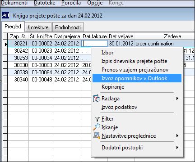195x162 pixels.
Task: Expand the Nastavitve preglednice submenu arrow
Action: [177, 136]
